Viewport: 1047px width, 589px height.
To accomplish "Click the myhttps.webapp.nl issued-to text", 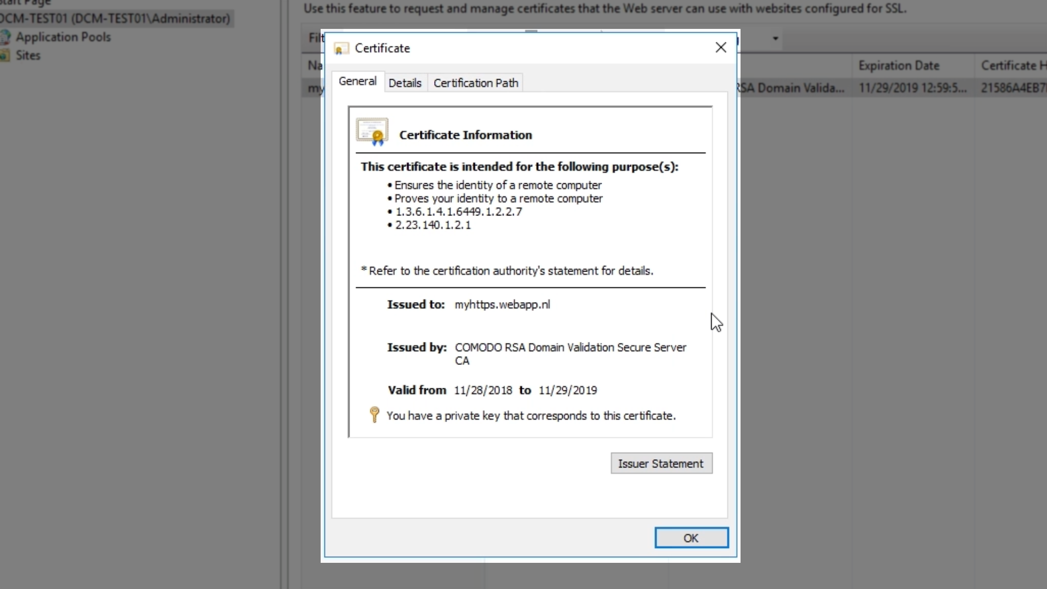I will point(502,304).
